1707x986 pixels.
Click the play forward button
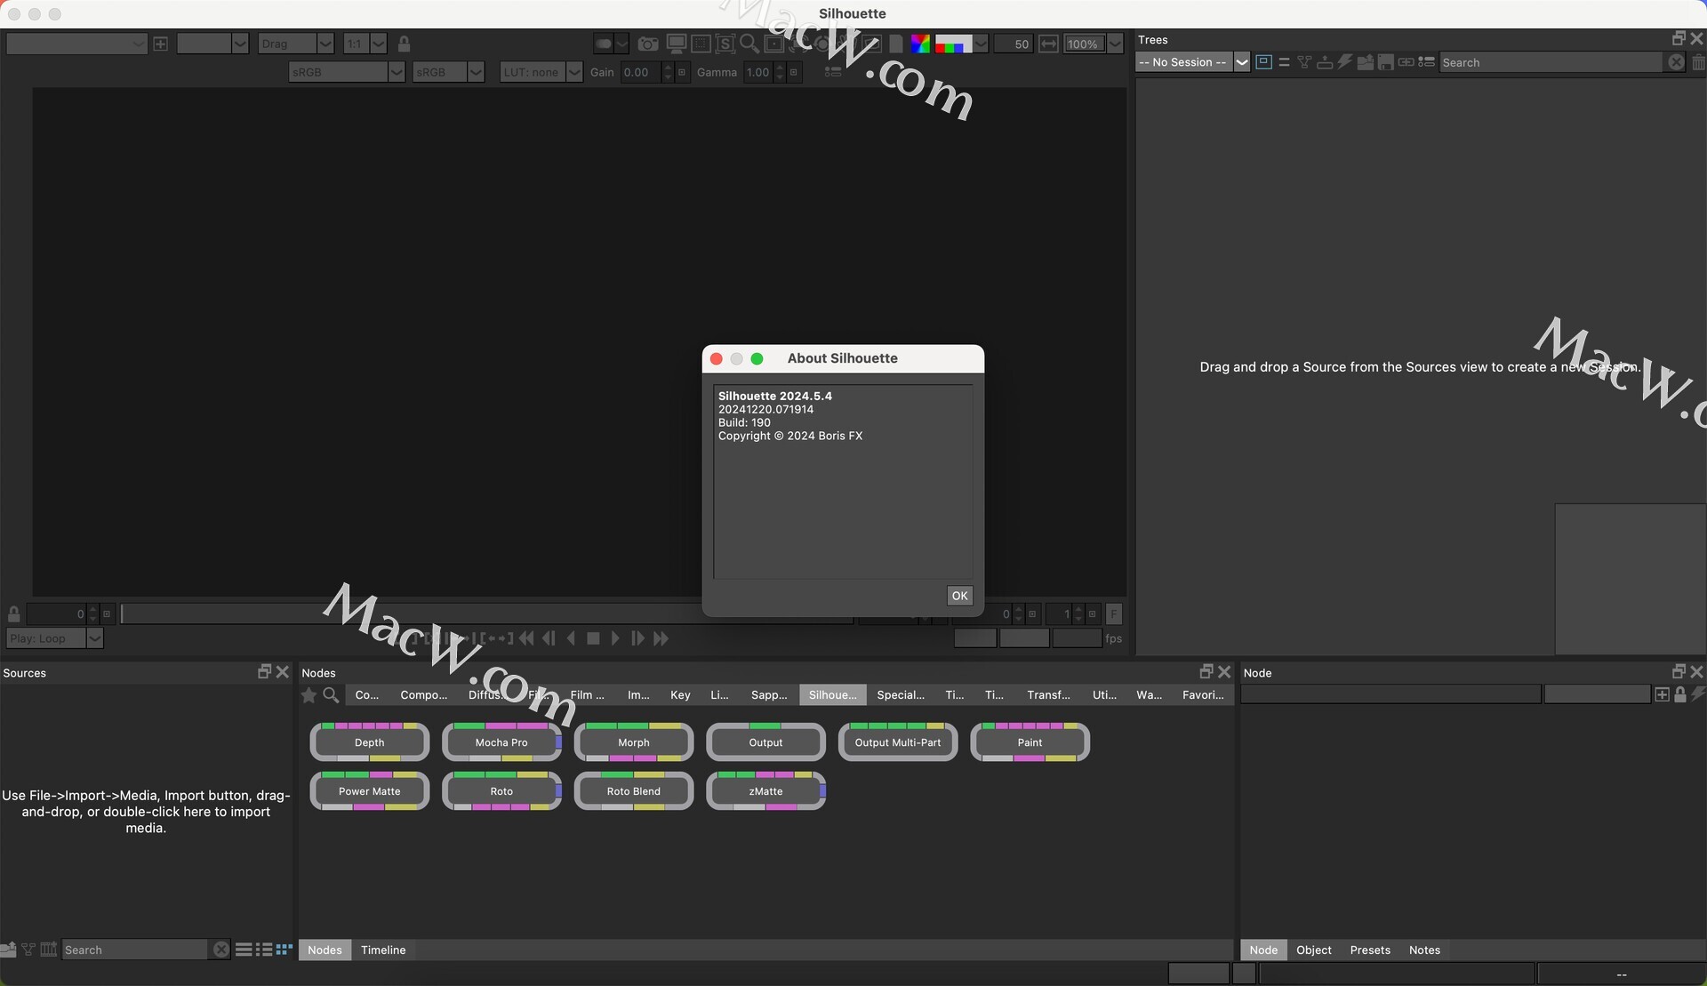615,638
